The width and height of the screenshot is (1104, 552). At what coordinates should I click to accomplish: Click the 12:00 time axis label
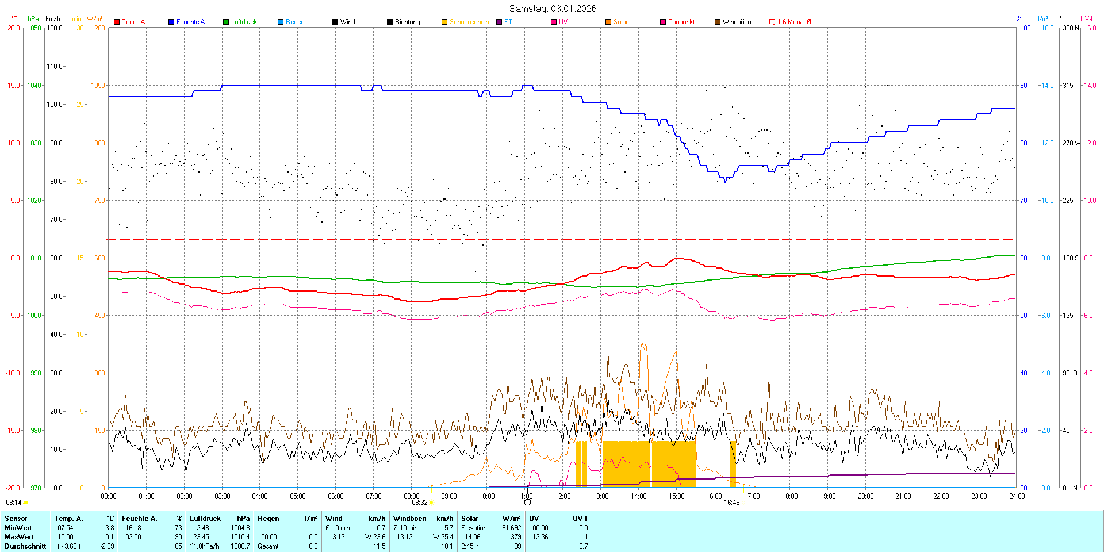pos(562,496)
